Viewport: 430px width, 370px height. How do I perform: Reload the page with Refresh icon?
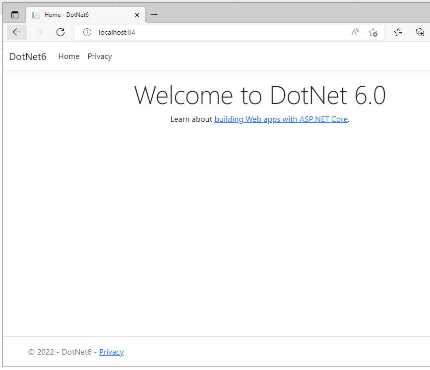point(61,32)
